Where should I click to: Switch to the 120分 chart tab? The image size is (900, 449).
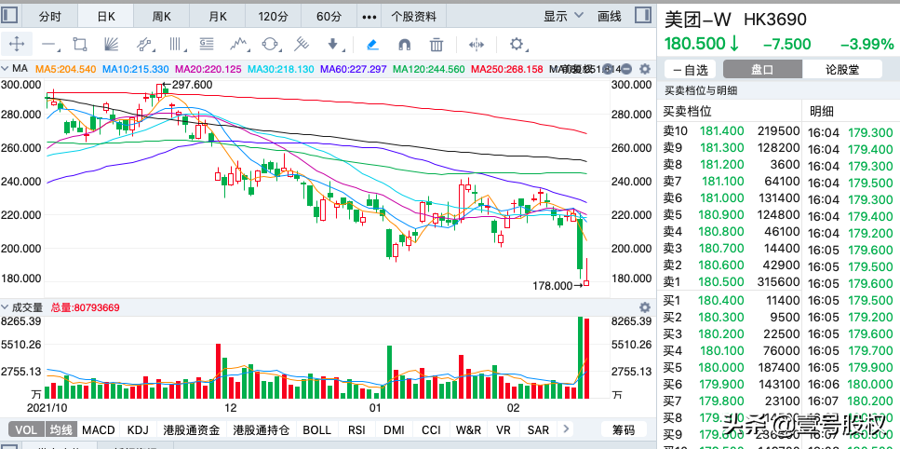(x=274, y=17)
